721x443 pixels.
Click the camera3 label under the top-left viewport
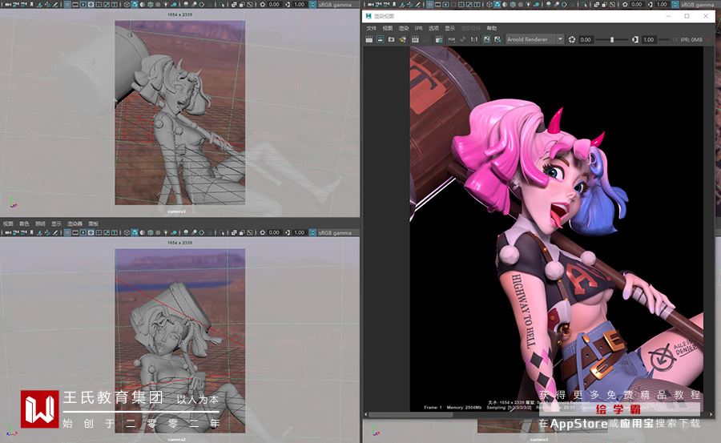point(176,211)
